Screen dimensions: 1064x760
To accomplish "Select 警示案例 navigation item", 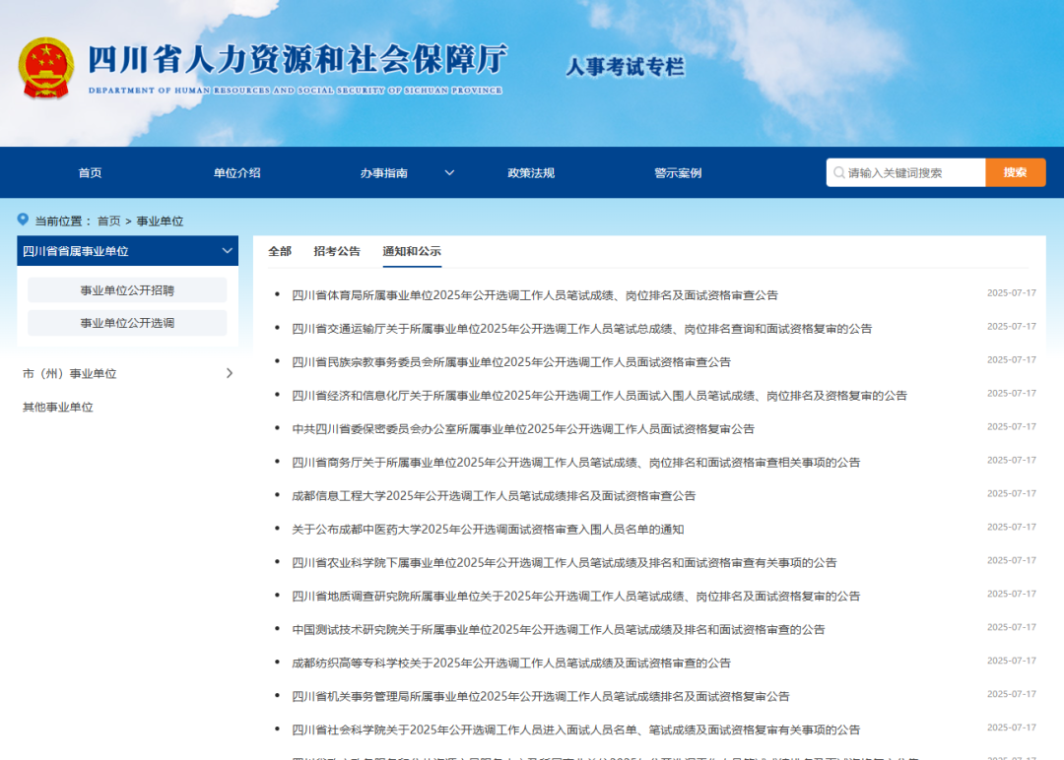I will click(678, 173).
